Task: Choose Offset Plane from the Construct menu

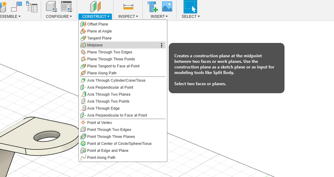Action: coord(98,24)
